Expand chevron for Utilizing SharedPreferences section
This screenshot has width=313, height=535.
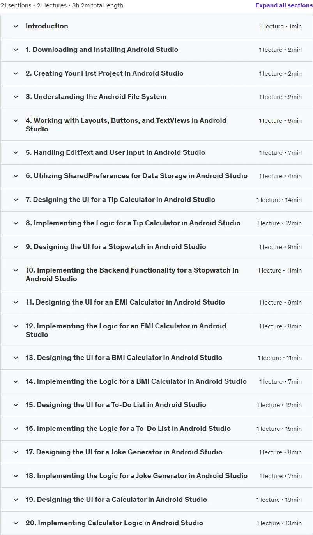coord(16,176)
